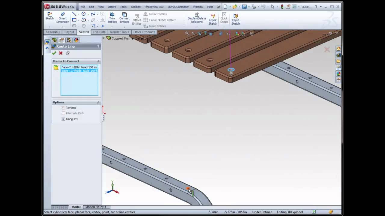
Task: Open the Spline tool dropdown arrow
Action: (97, 14)
